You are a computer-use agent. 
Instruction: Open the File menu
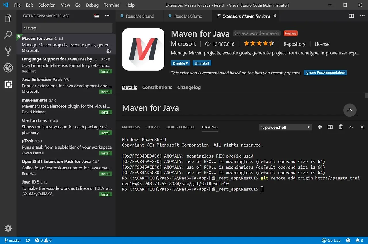click(x=17, y=5)
